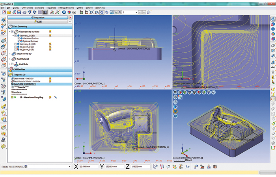Toggle the Optional Surfaces checkbox

tap(19, 41)
